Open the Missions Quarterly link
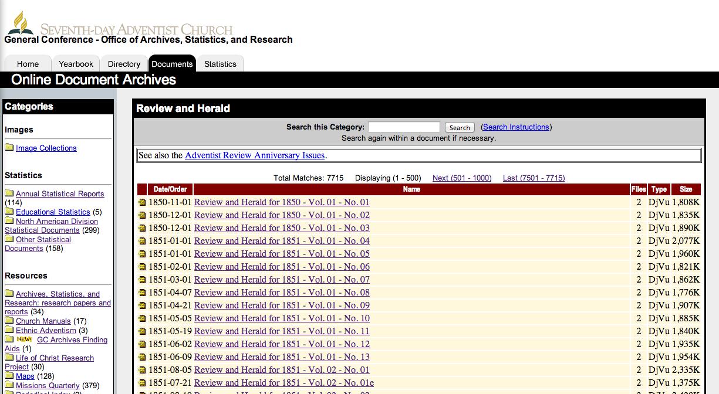The image size is (719, 394). pyautogui.click(x=48, y=385)
